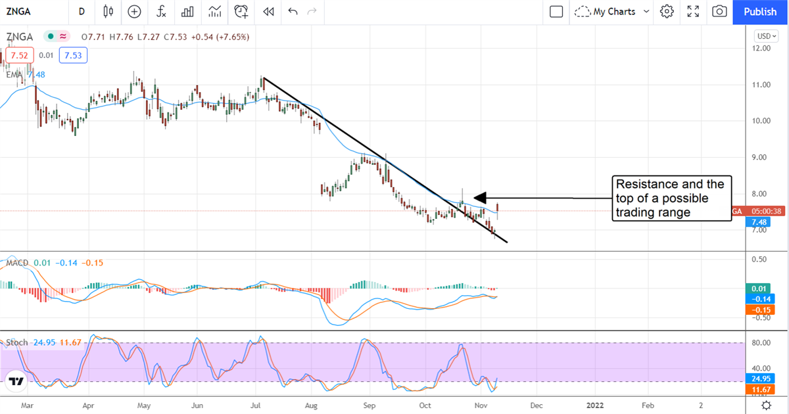This screenshot has height=414, width=789.
Task: Click the 7.53 buy price button
Action: point(72,56)
